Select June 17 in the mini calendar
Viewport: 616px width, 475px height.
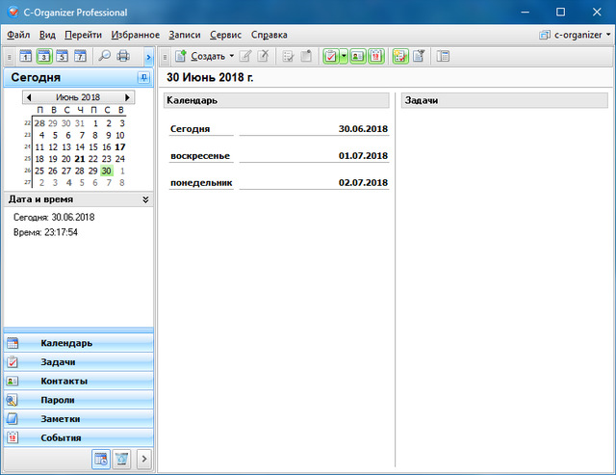[120, 147]
